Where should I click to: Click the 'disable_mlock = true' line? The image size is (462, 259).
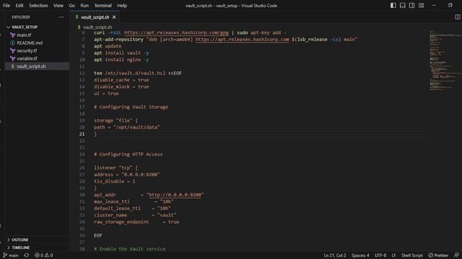pyautogui.click(x=121, y=86)
